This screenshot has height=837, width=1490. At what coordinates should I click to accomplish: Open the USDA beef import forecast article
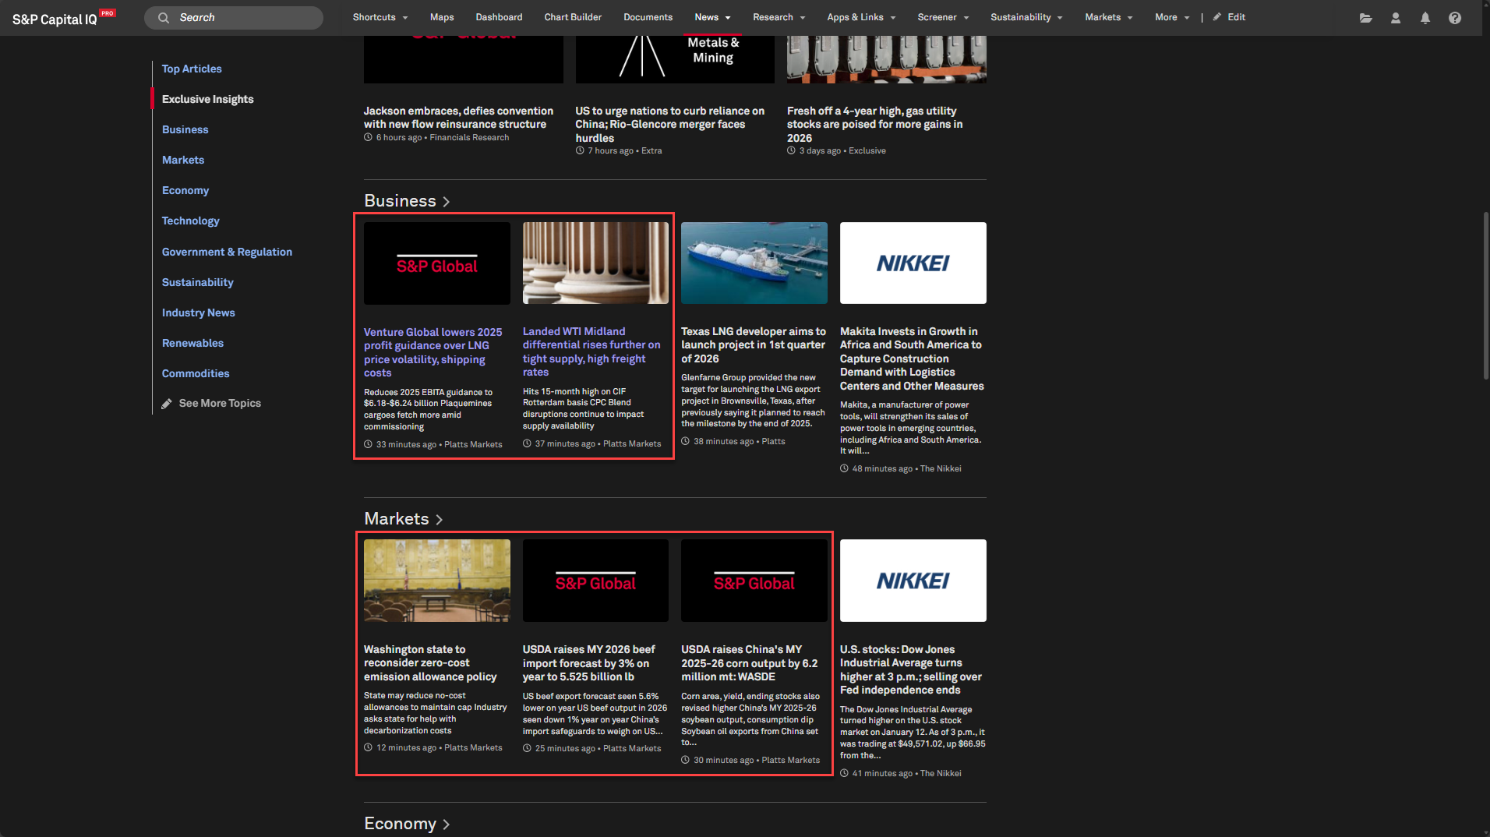[589, 663]
